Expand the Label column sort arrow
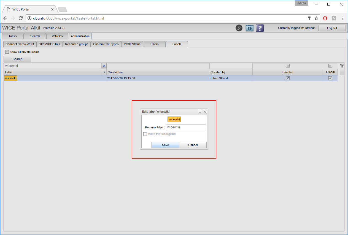Viewport: 348px width, 235px height. (104, 72)
